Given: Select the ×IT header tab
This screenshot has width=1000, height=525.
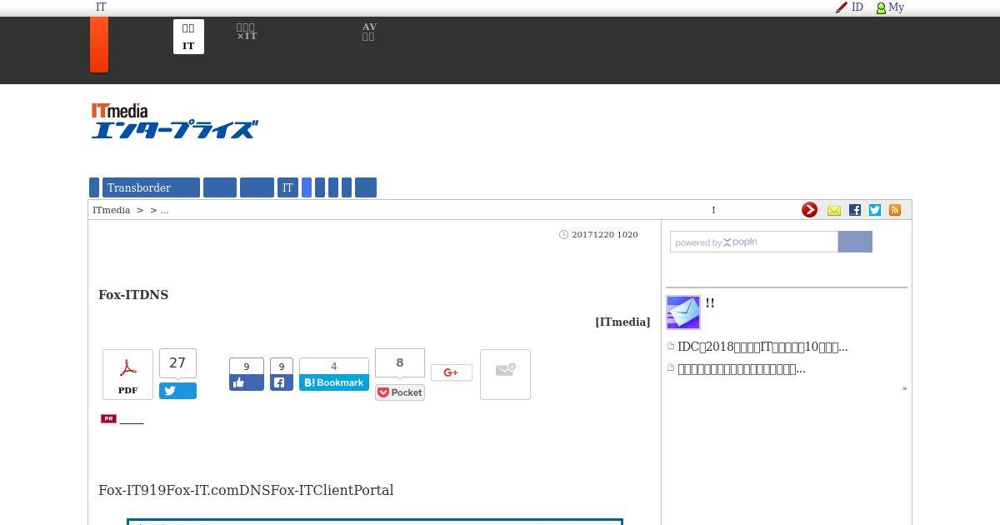Looking at the screenshot, I should click(247, 32).
